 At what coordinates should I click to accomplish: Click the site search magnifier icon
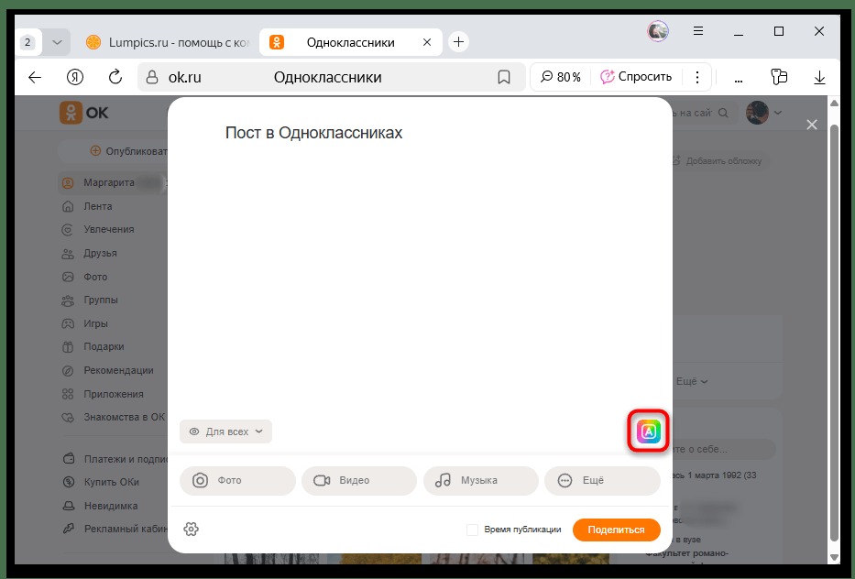point(723,113)
